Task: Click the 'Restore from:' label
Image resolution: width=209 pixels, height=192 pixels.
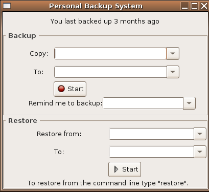Action: [x=59, y=134]
